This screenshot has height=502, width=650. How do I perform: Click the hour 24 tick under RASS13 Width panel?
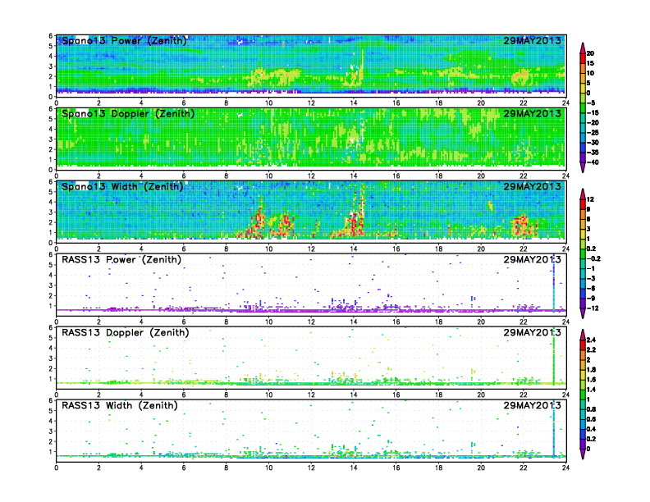(x=565, y=468)
